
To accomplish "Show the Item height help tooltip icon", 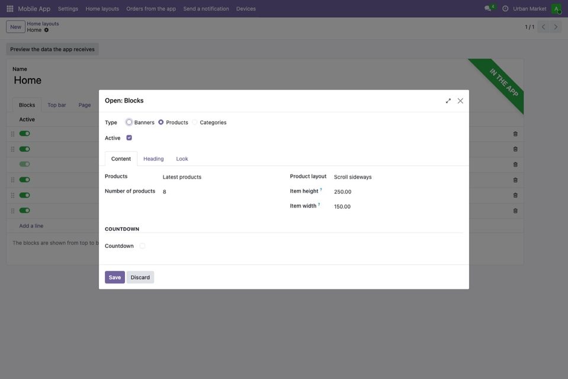I will click(321, 190).
